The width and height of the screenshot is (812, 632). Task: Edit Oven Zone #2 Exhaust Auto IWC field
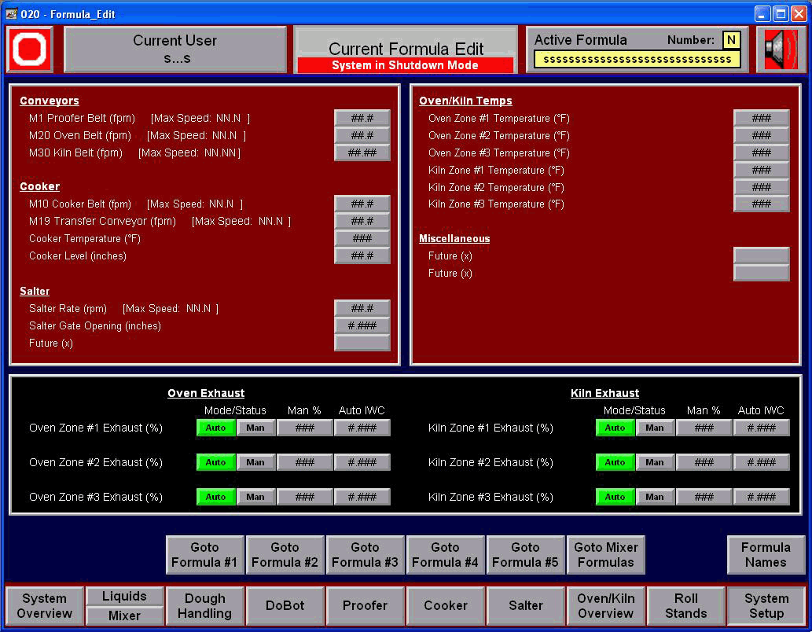tap(362, 462)
